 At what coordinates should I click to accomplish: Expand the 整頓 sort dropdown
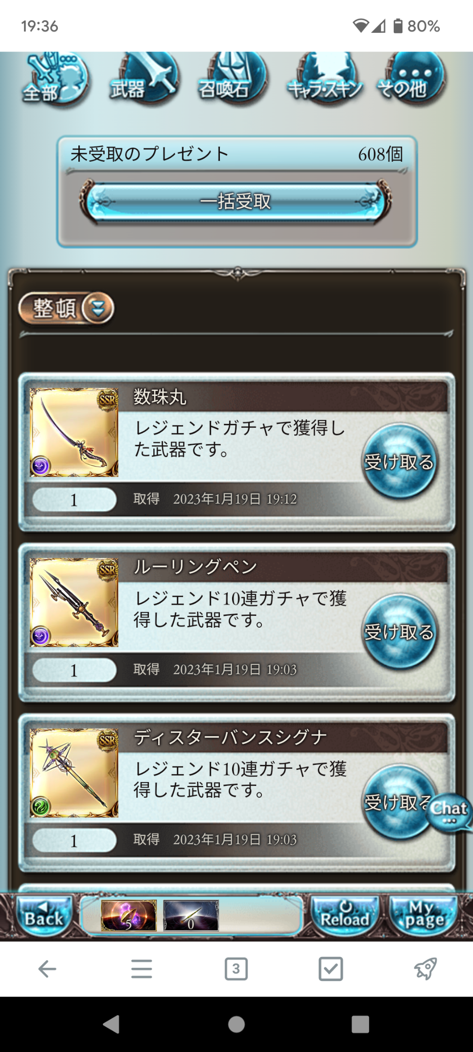(67, 309)
